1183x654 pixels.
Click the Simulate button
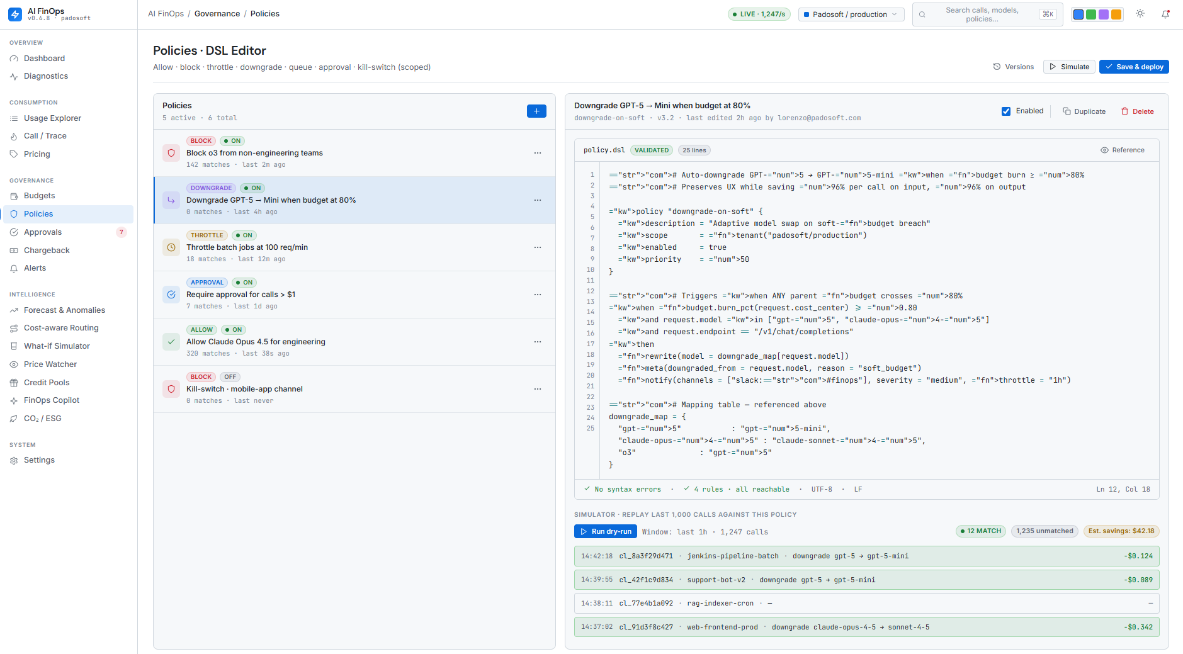1069,67
